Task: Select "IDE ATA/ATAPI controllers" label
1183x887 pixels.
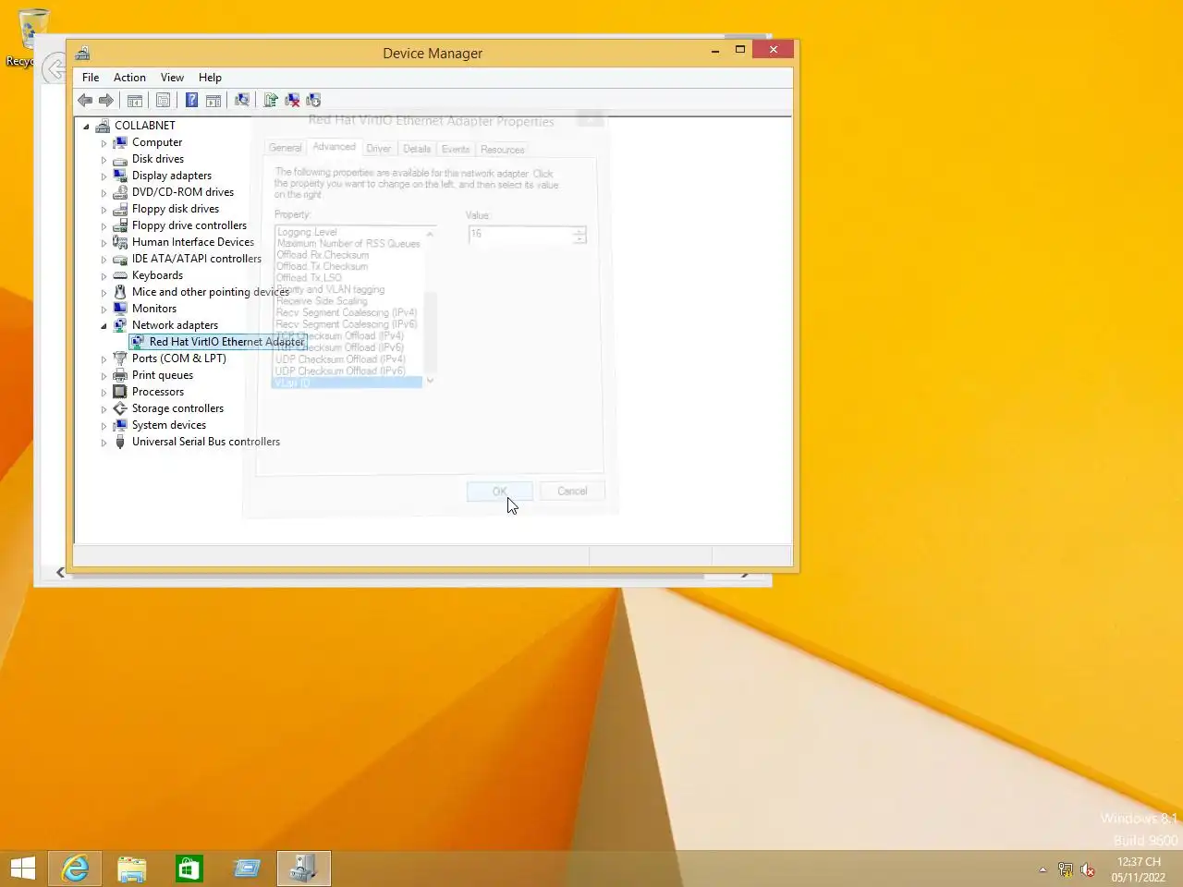Action: point(197,259)
